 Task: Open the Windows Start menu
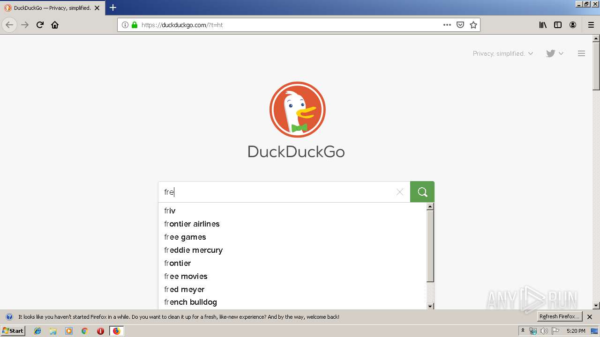(13, 331)
